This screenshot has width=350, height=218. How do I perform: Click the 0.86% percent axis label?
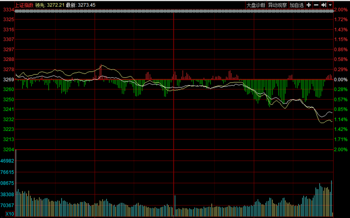pos(341,49)
